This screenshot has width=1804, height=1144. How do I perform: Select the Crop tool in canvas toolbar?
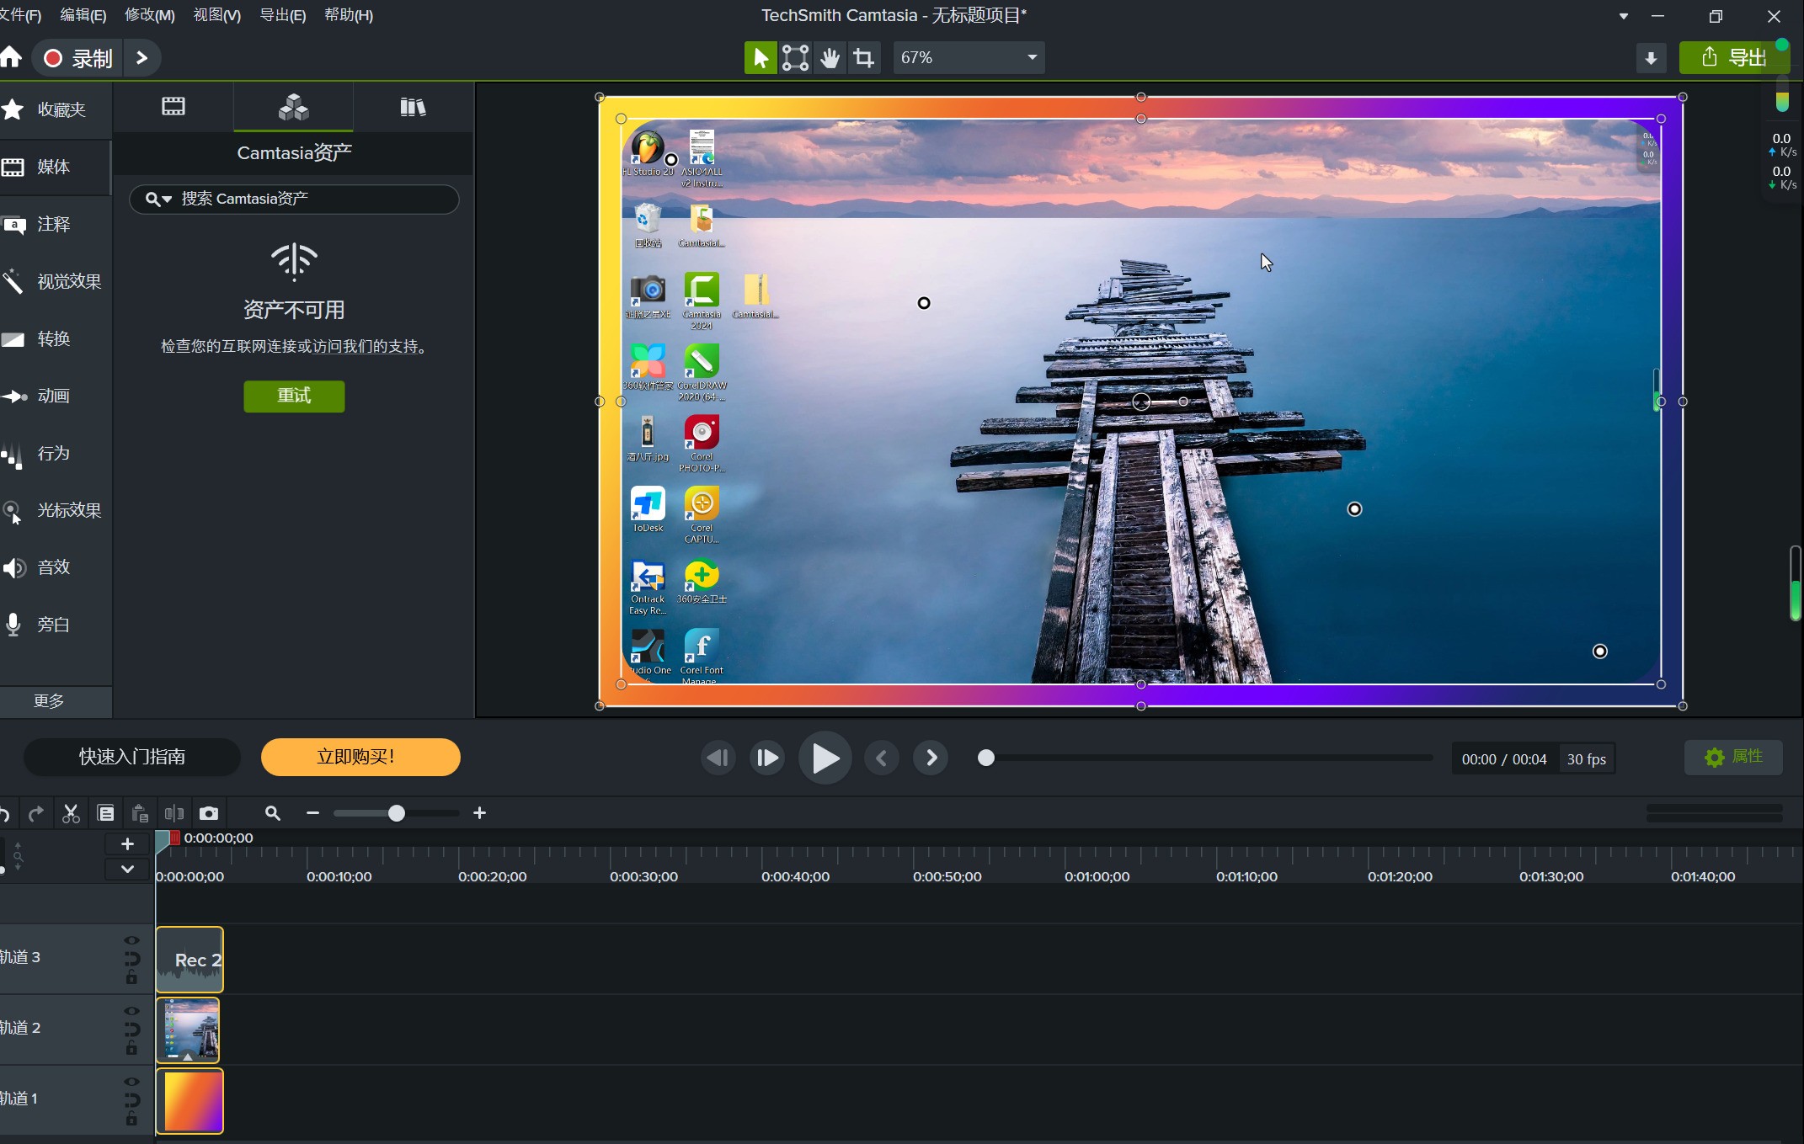point(864,57)
